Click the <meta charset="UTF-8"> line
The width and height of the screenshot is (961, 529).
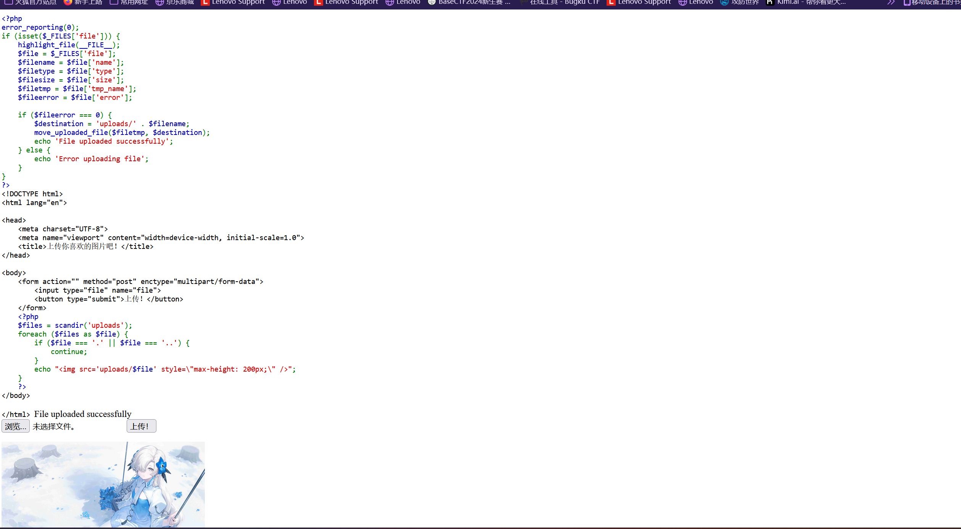click(63, 229)
